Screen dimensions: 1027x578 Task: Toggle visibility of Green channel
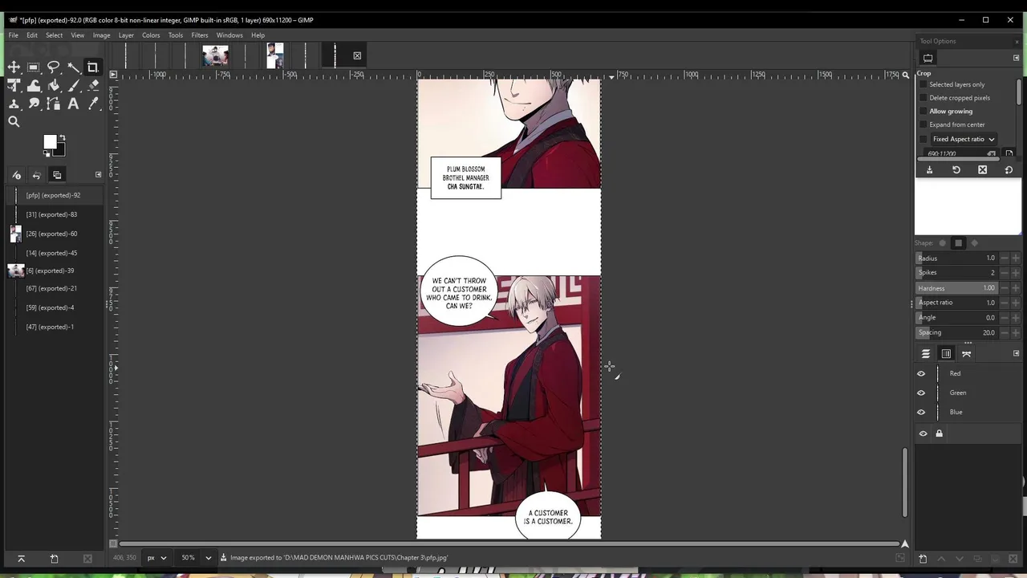921,393
